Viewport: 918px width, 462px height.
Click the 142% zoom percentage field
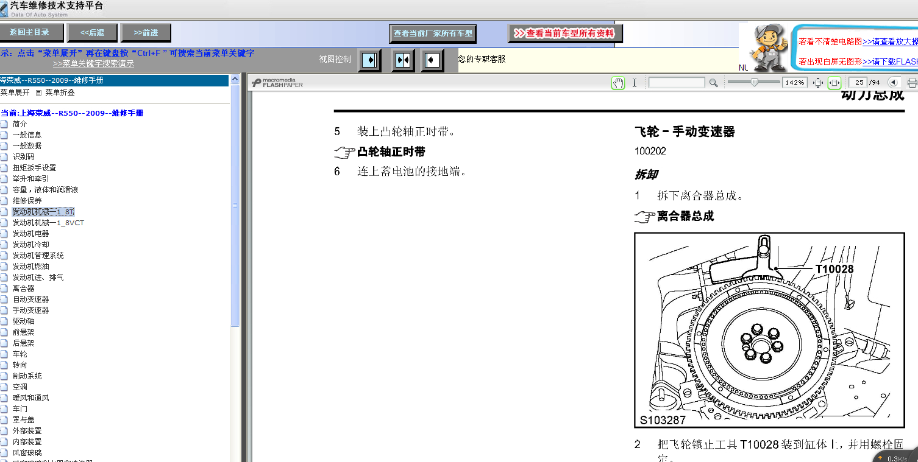[x=795, y=83]
